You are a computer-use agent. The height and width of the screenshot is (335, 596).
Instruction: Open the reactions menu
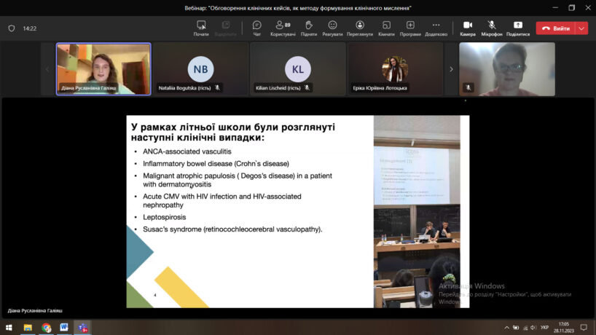pos(332,28)
